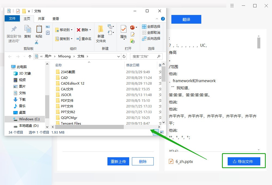Open the 文件 (File) menu
Image resolution: width=272 pixels, height=185 pixels.
12,18
